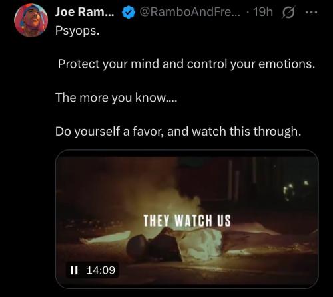Click the Do yourself a favor line
The height and width of the screenshot is (297, 333).
point(178,132)
